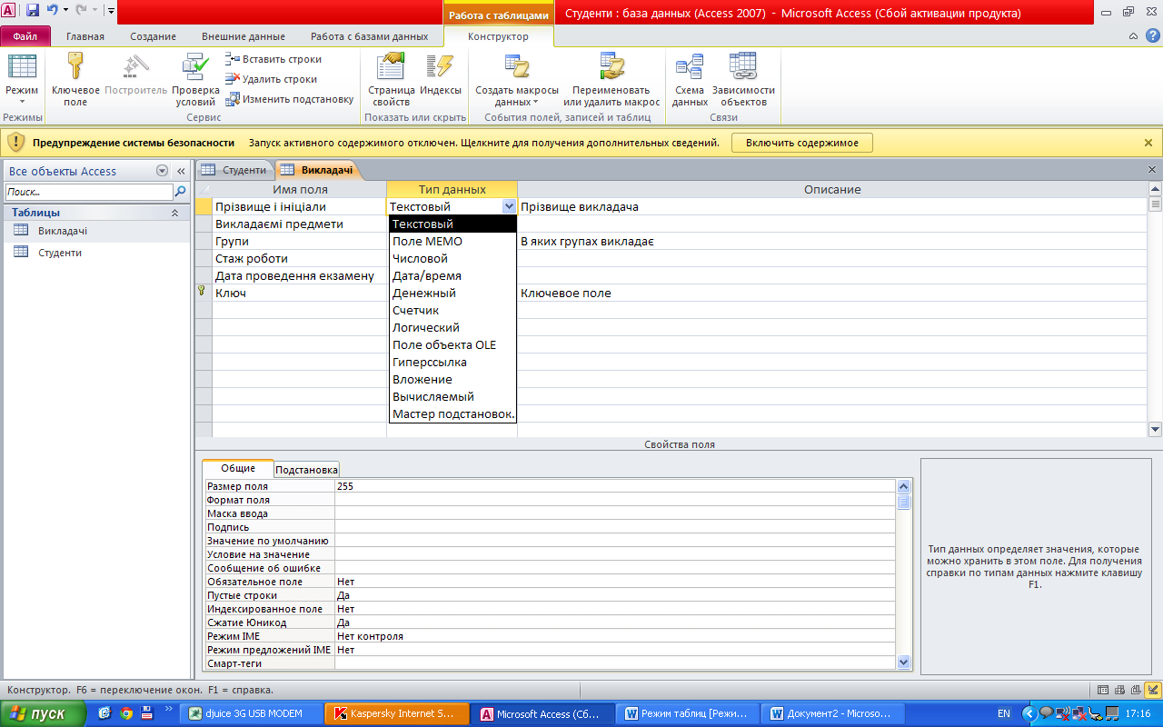Open Работа с базами данных tab
This screenshot has width=1163, height=727.
click(369, 36)
